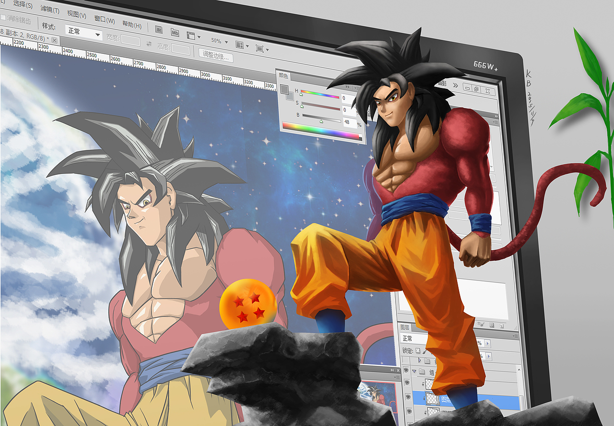Viewport: 614px width, 426px height.
Task: Expand the collapsed group folder arrow
Action: (x=419, y=360)
